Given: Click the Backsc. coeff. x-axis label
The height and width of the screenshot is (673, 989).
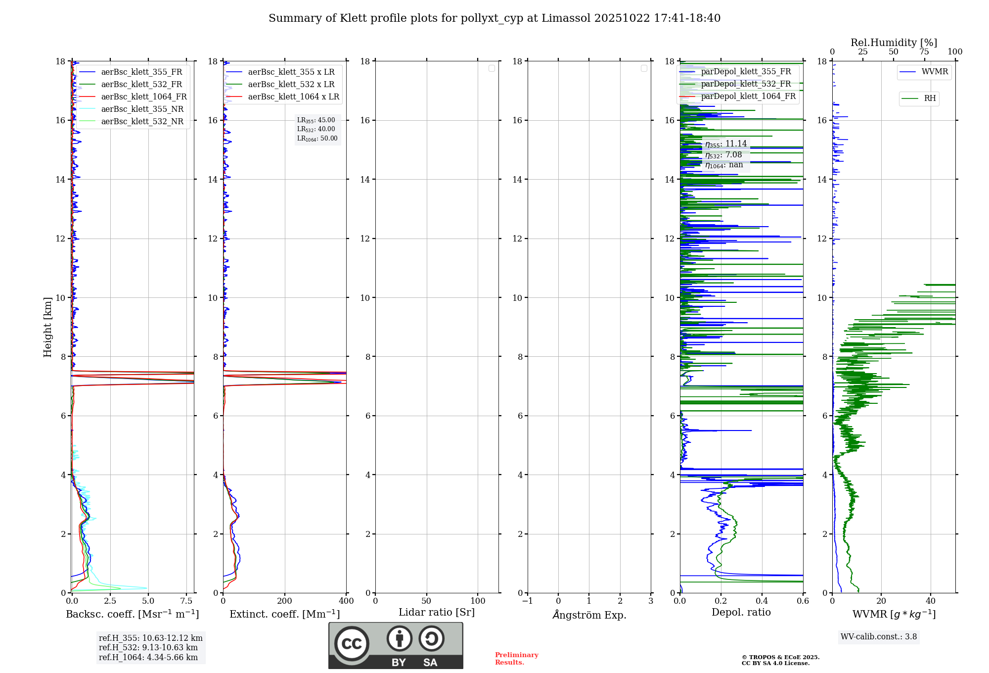Looking at the screenshot, I should [132, 614].
